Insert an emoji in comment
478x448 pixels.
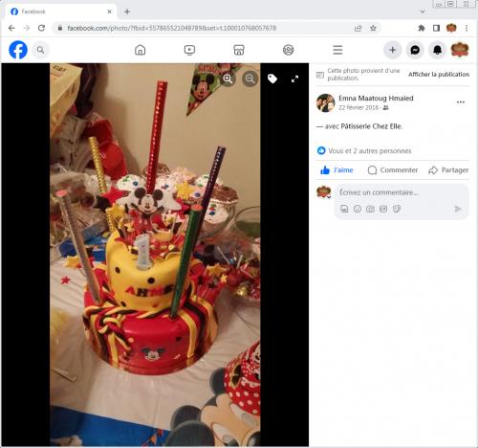click(x=358, y=209)
